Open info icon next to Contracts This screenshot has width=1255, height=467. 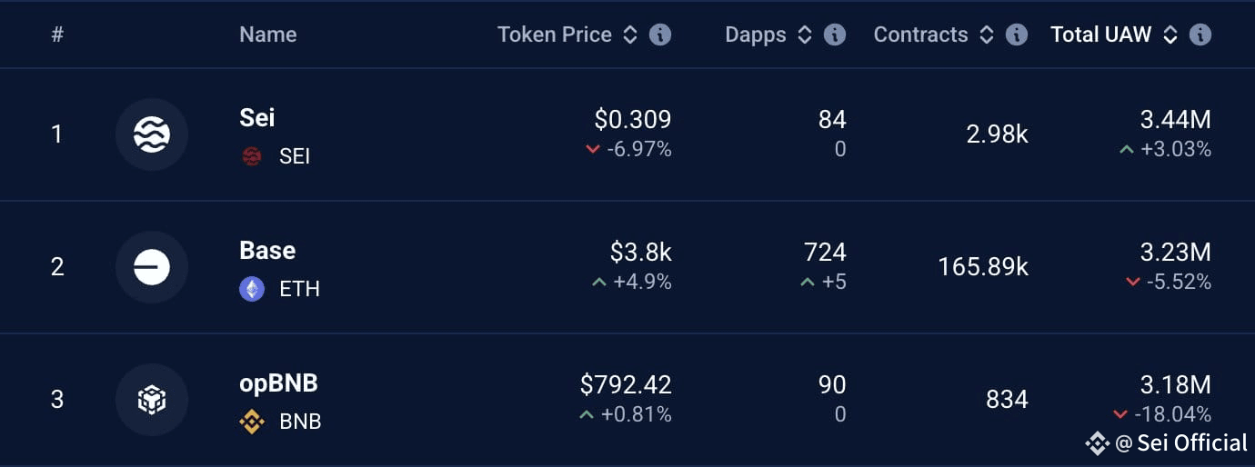[1017, 35]
